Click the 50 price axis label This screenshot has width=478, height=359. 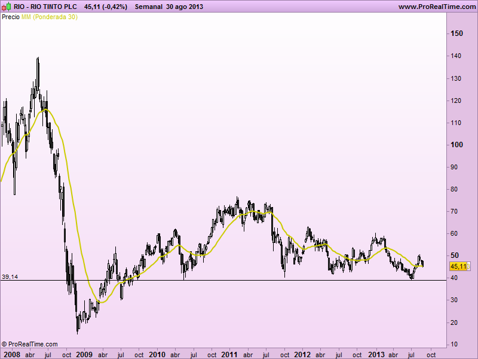pos(454,255)
